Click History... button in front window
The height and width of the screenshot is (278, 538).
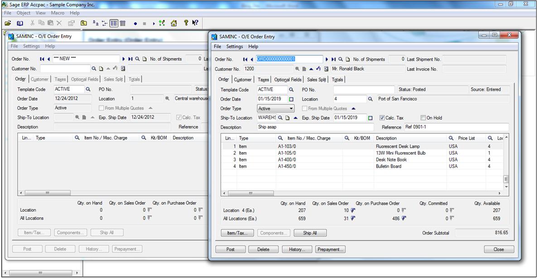[297, 249]
